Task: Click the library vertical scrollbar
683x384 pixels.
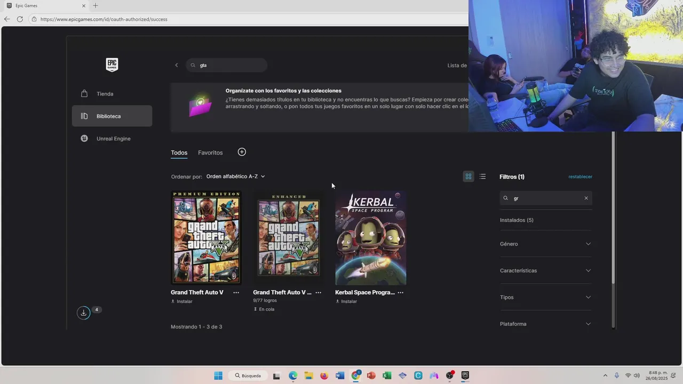Action: click(x=613, y=208)
